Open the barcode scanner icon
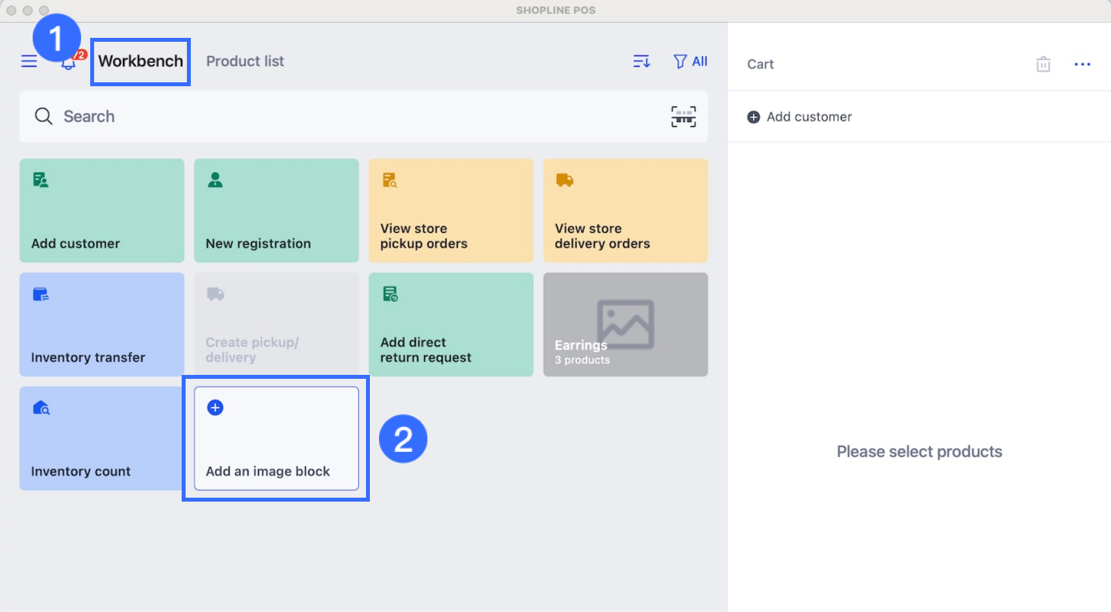Screen dimensions: 1111x612 coord(683,117)
